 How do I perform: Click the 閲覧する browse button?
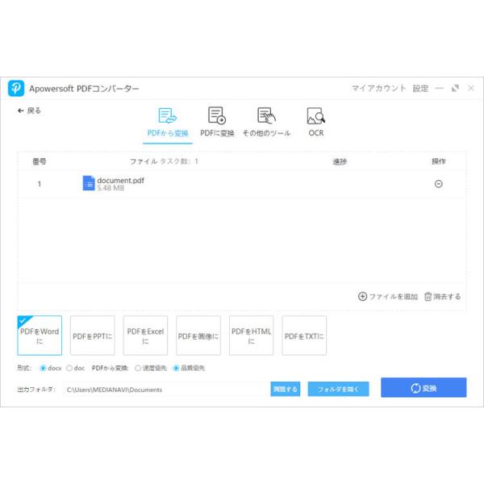[285, 389]
